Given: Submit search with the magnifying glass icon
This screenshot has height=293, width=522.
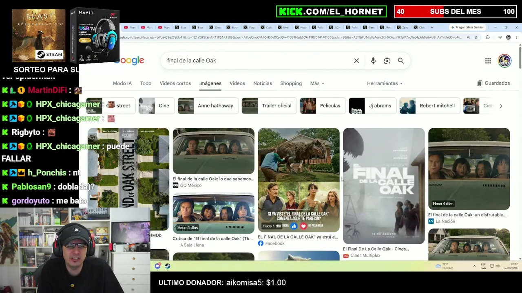Looking at the screenshot, I should click(401, 61).
